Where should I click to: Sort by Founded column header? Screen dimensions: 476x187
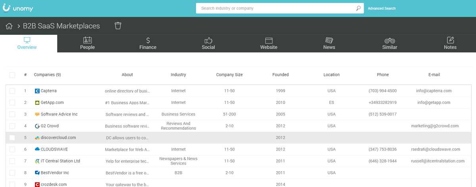(x=280, y=75)
